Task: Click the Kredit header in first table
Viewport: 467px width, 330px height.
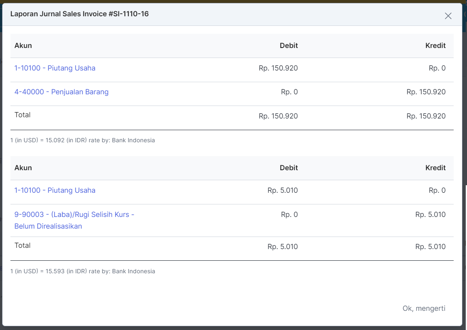Action: [x=435, y=45]
